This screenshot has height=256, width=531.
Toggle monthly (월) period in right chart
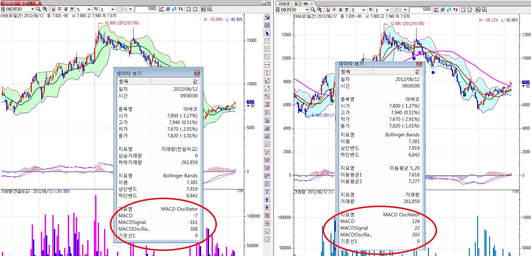coord(340,10)
